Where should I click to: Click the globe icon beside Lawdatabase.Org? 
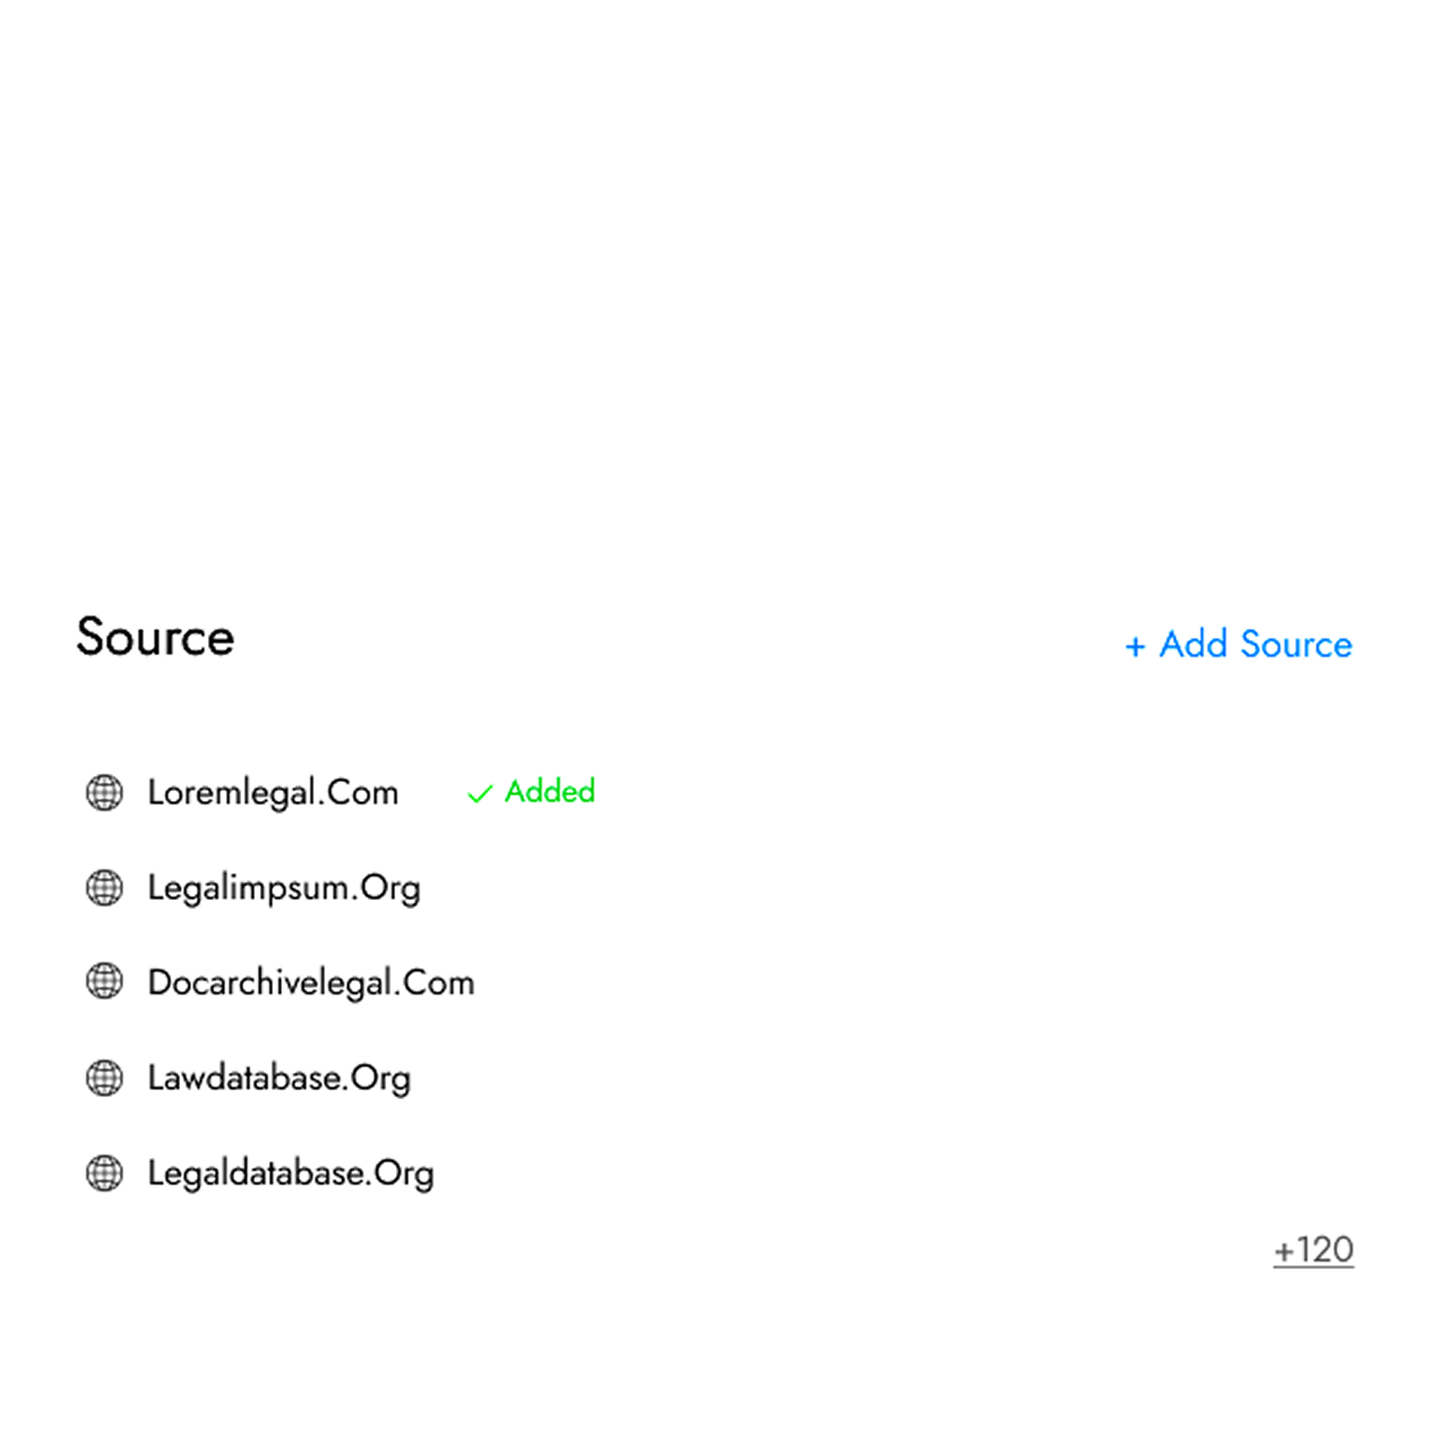tap(104, 1077)
